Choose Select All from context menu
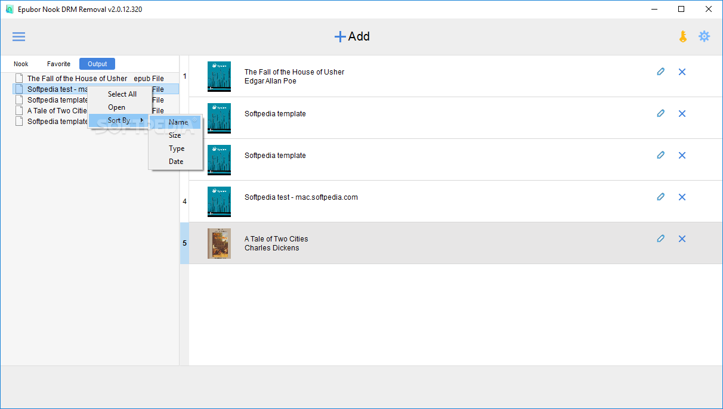The image size is (723, 409). 122,94
